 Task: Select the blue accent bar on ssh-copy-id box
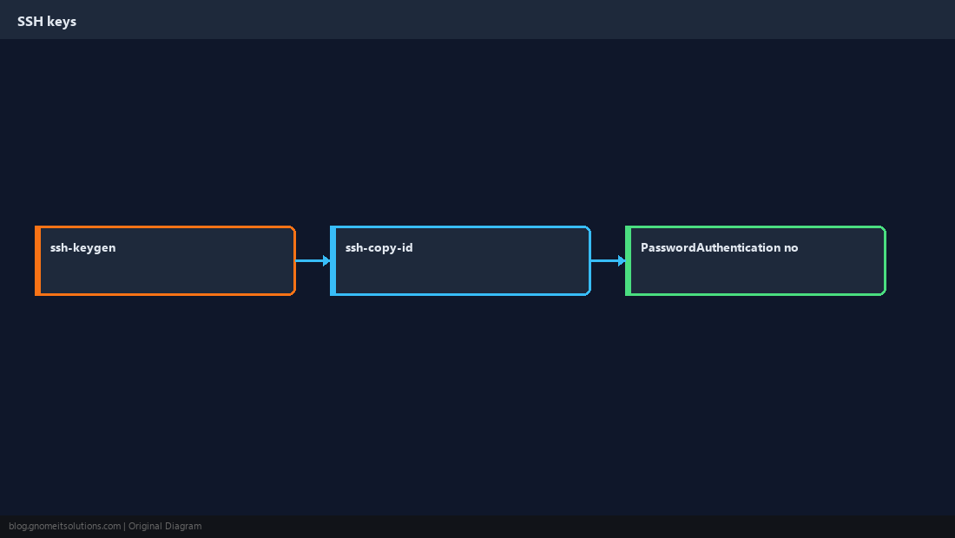coord(333,261)
